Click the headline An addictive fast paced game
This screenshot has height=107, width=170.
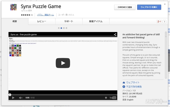click(x=141, y=36)
